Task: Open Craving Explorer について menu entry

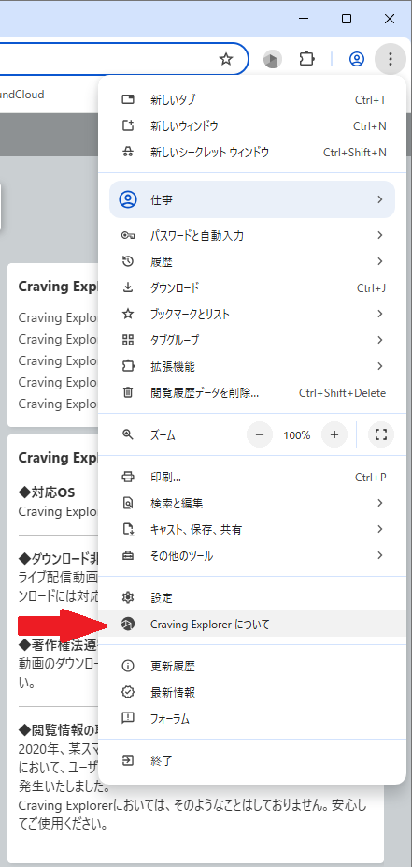Action: (x=252, y=625)
